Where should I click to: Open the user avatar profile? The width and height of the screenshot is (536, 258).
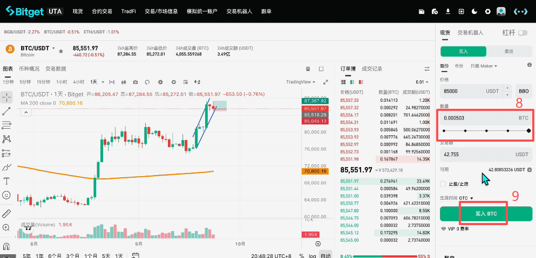point(501,11)
